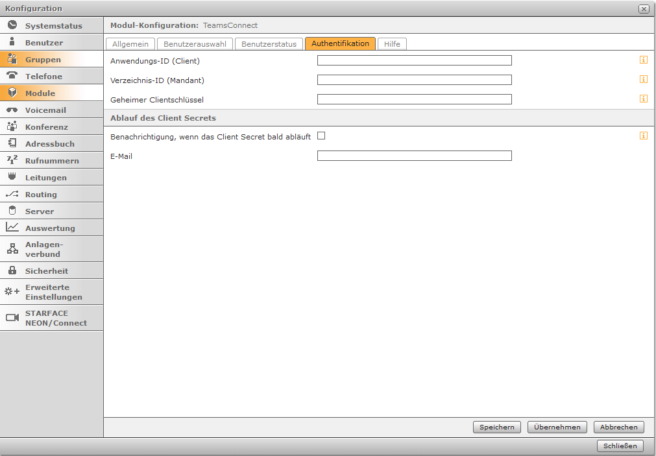
Task: Open the Benutzerauswahl tab
Action: pos(195,44)
